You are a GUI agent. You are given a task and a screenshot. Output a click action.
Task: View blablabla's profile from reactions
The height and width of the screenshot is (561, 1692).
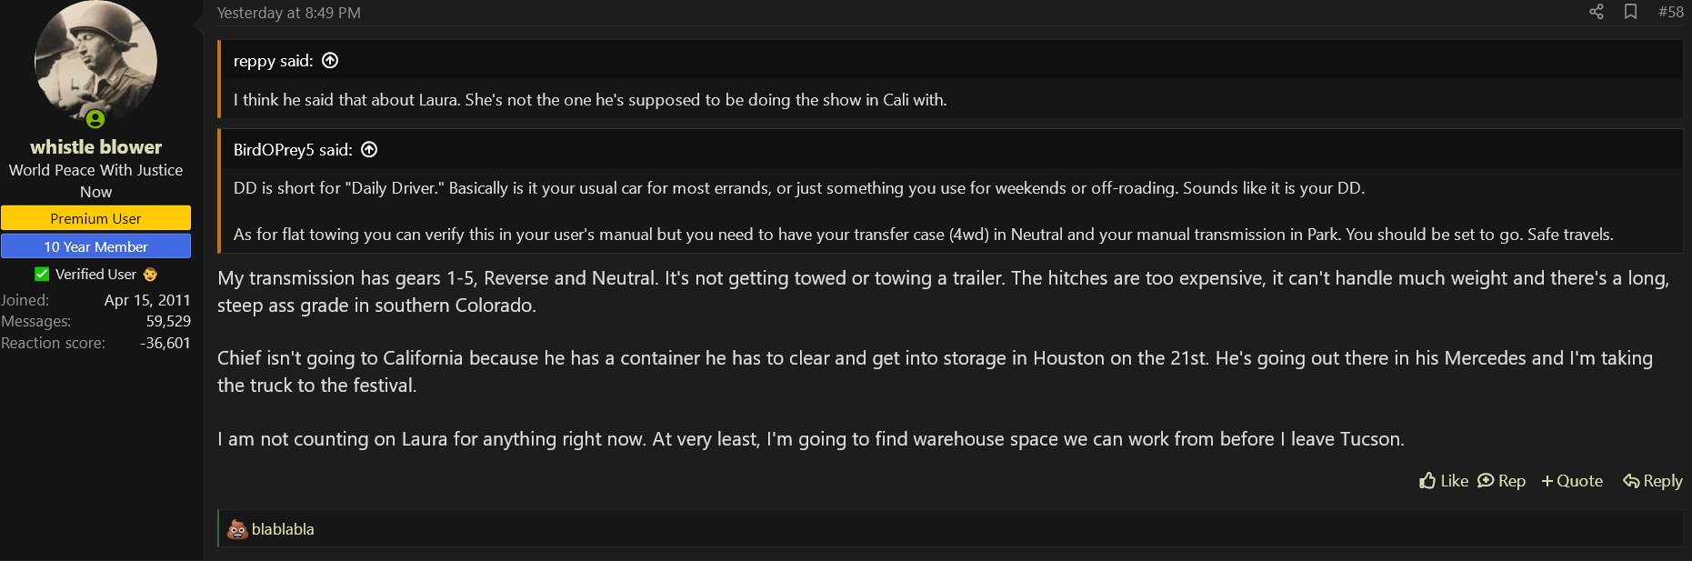(283, 529)
